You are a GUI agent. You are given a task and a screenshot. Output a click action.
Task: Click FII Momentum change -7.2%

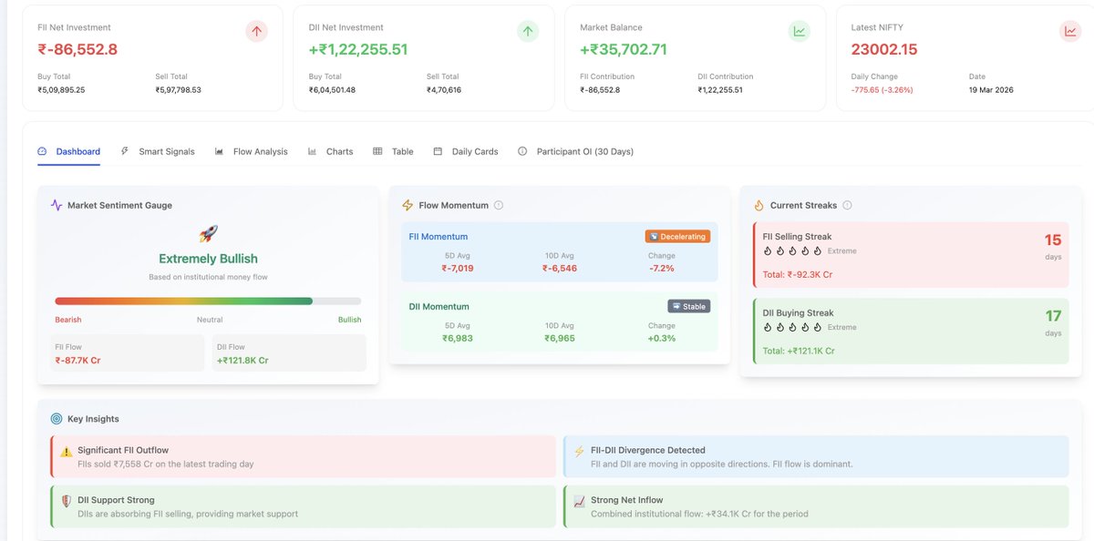(x=662, y=269)
